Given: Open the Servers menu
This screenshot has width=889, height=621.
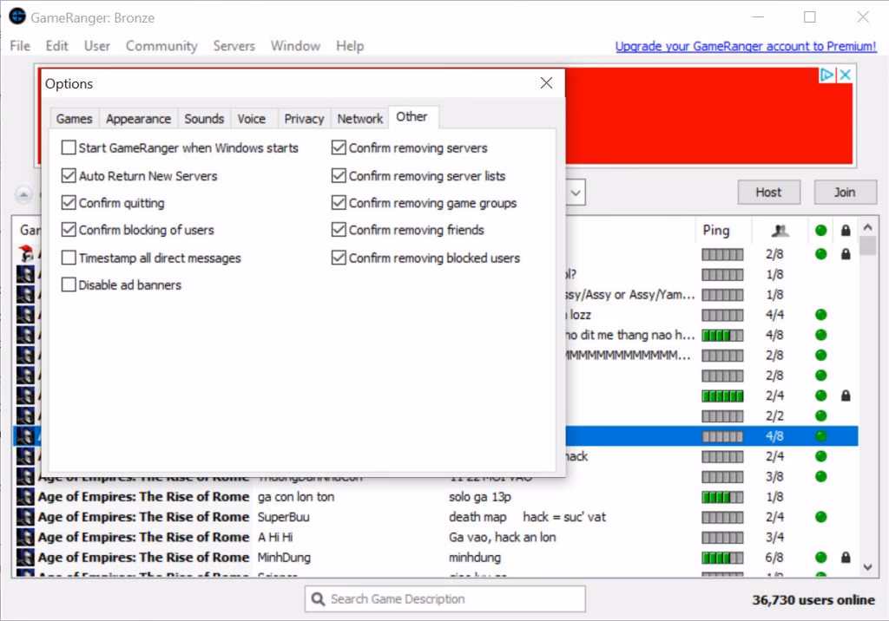Looking at the screenshot, I should click(x=234, y=46).
